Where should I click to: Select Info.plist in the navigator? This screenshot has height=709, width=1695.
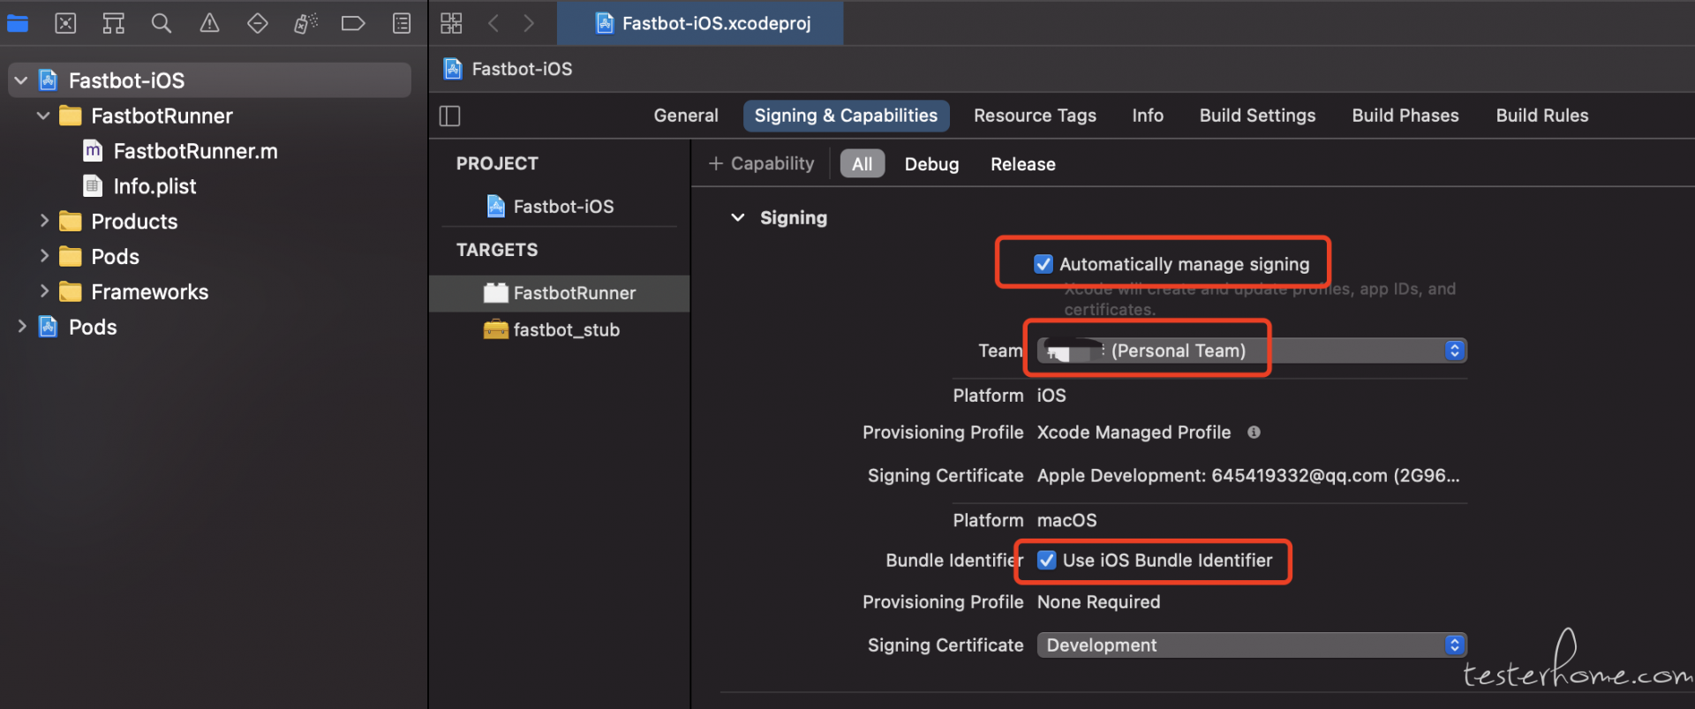pos(154,186)
